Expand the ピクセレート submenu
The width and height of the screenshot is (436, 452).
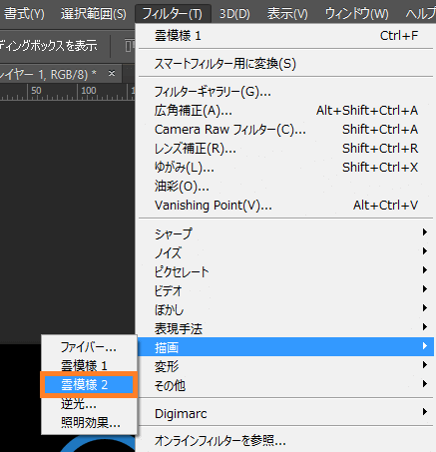coord(286,271)
